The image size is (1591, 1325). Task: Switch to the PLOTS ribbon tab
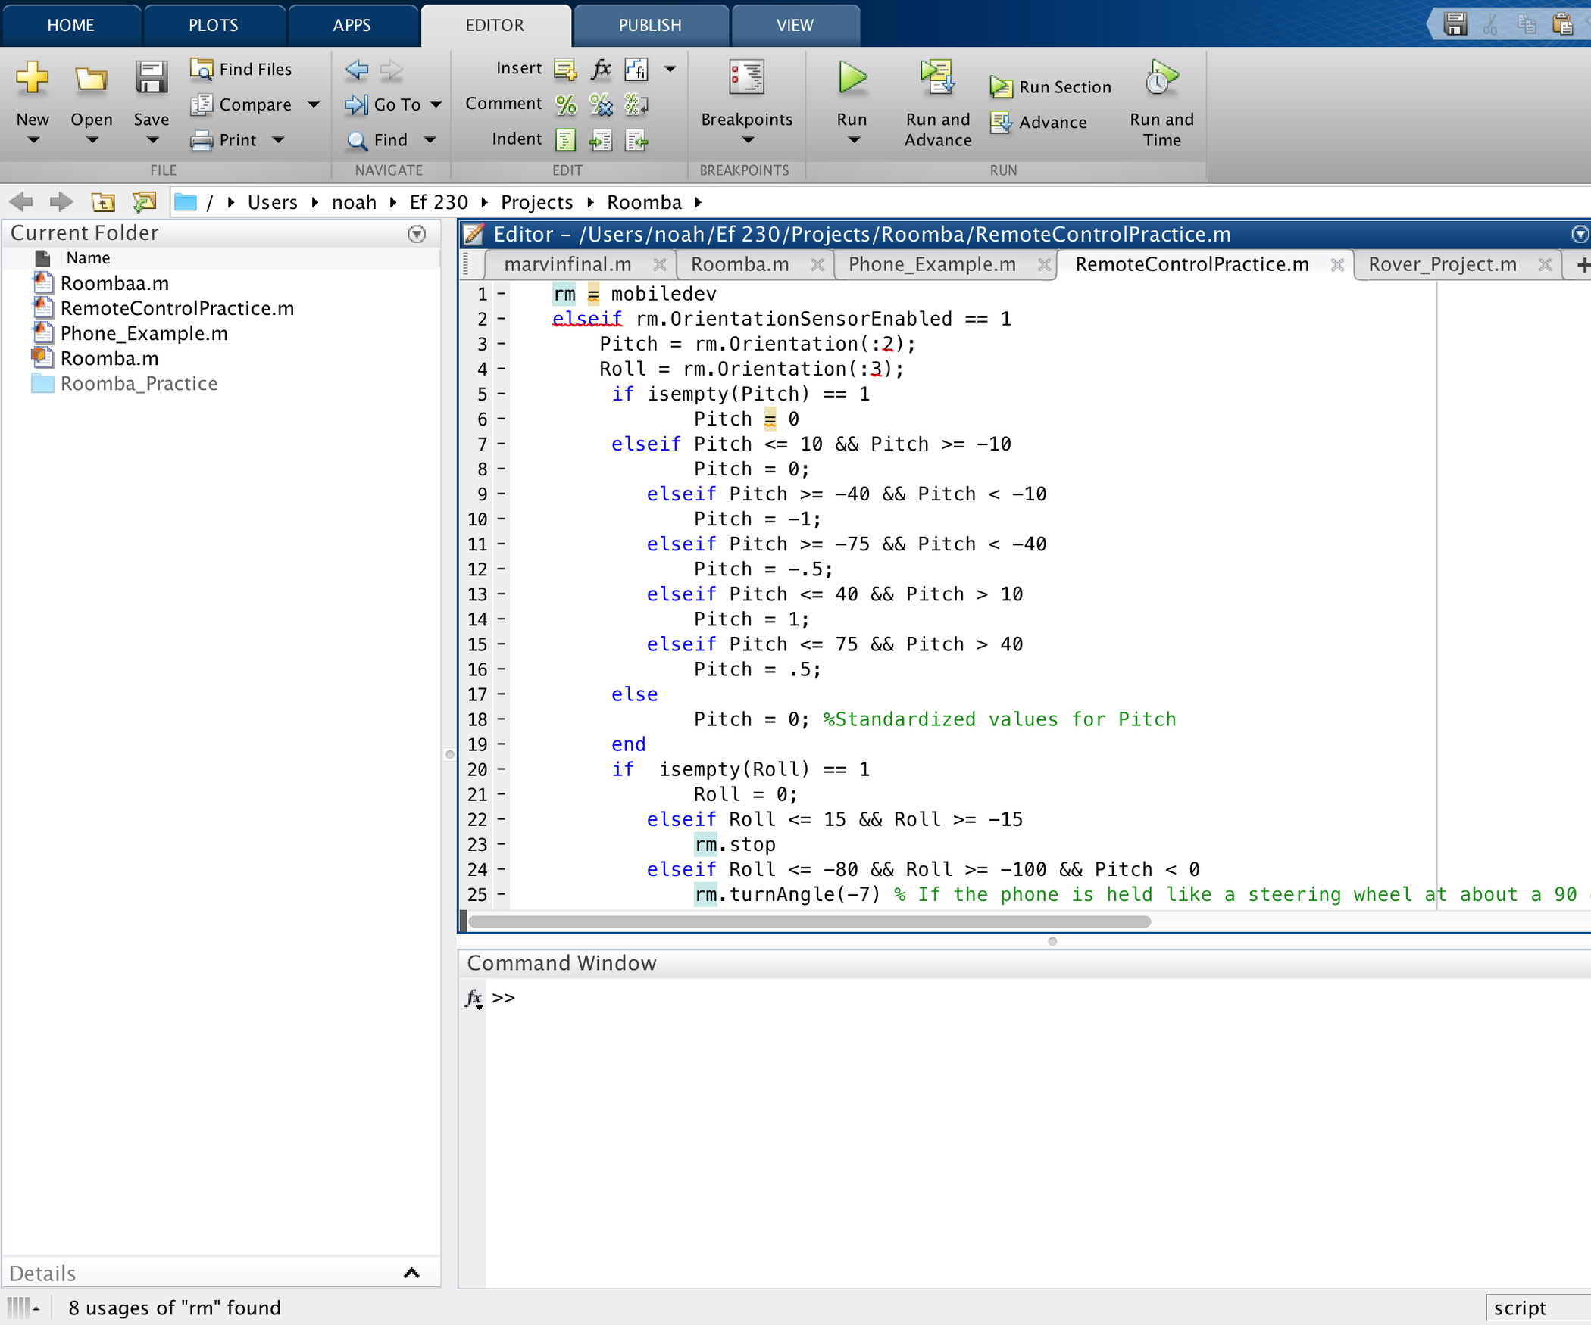click(213, 25)
